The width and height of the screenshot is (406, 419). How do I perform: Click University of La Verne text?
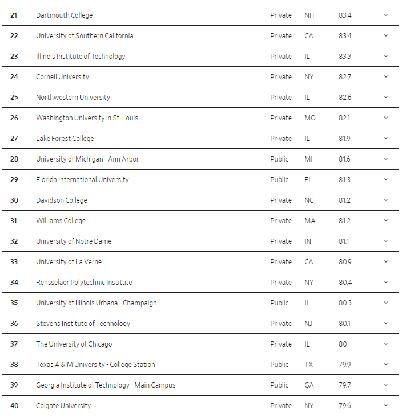pyautogui.click(x=69, y=262)
